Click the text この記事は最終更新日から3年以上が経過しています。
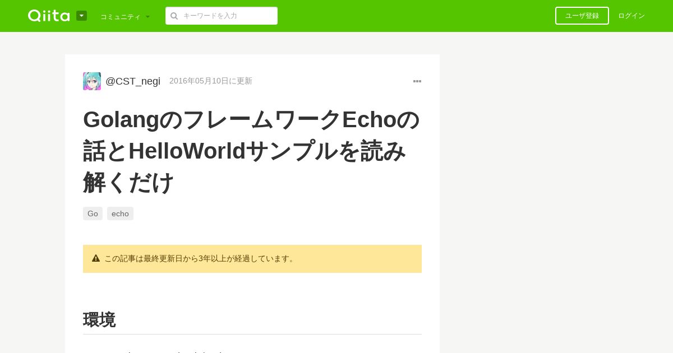 click(201, 258)
